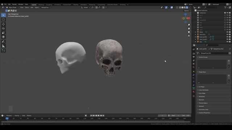Open the viewport Options button
This screenshot has height=130, width=232.
187,11
